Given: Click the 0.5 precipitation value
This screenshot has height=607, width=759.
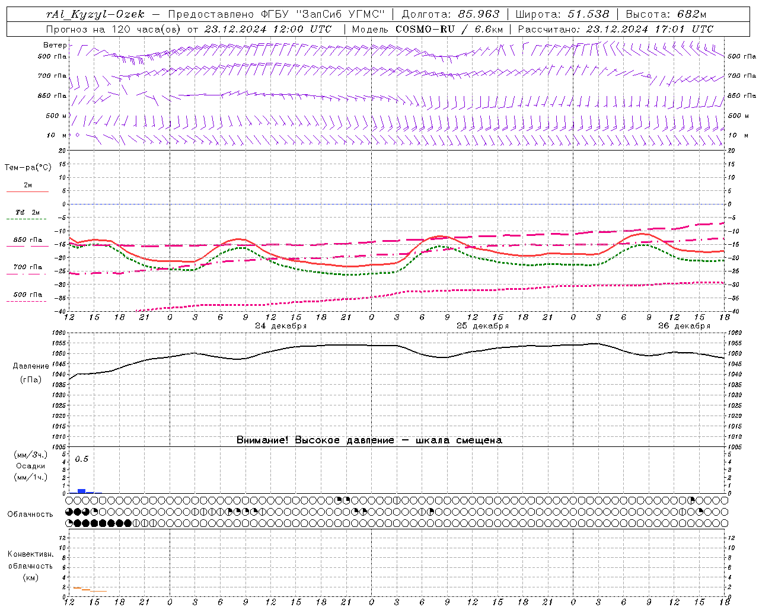Looking at the screenshot, I should 81,459.
